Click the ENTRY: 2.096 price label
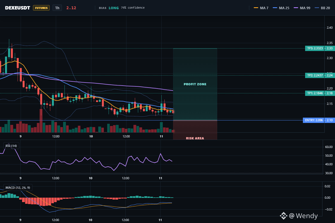This screenshot has width=335, height=223. tap(314, 120)
